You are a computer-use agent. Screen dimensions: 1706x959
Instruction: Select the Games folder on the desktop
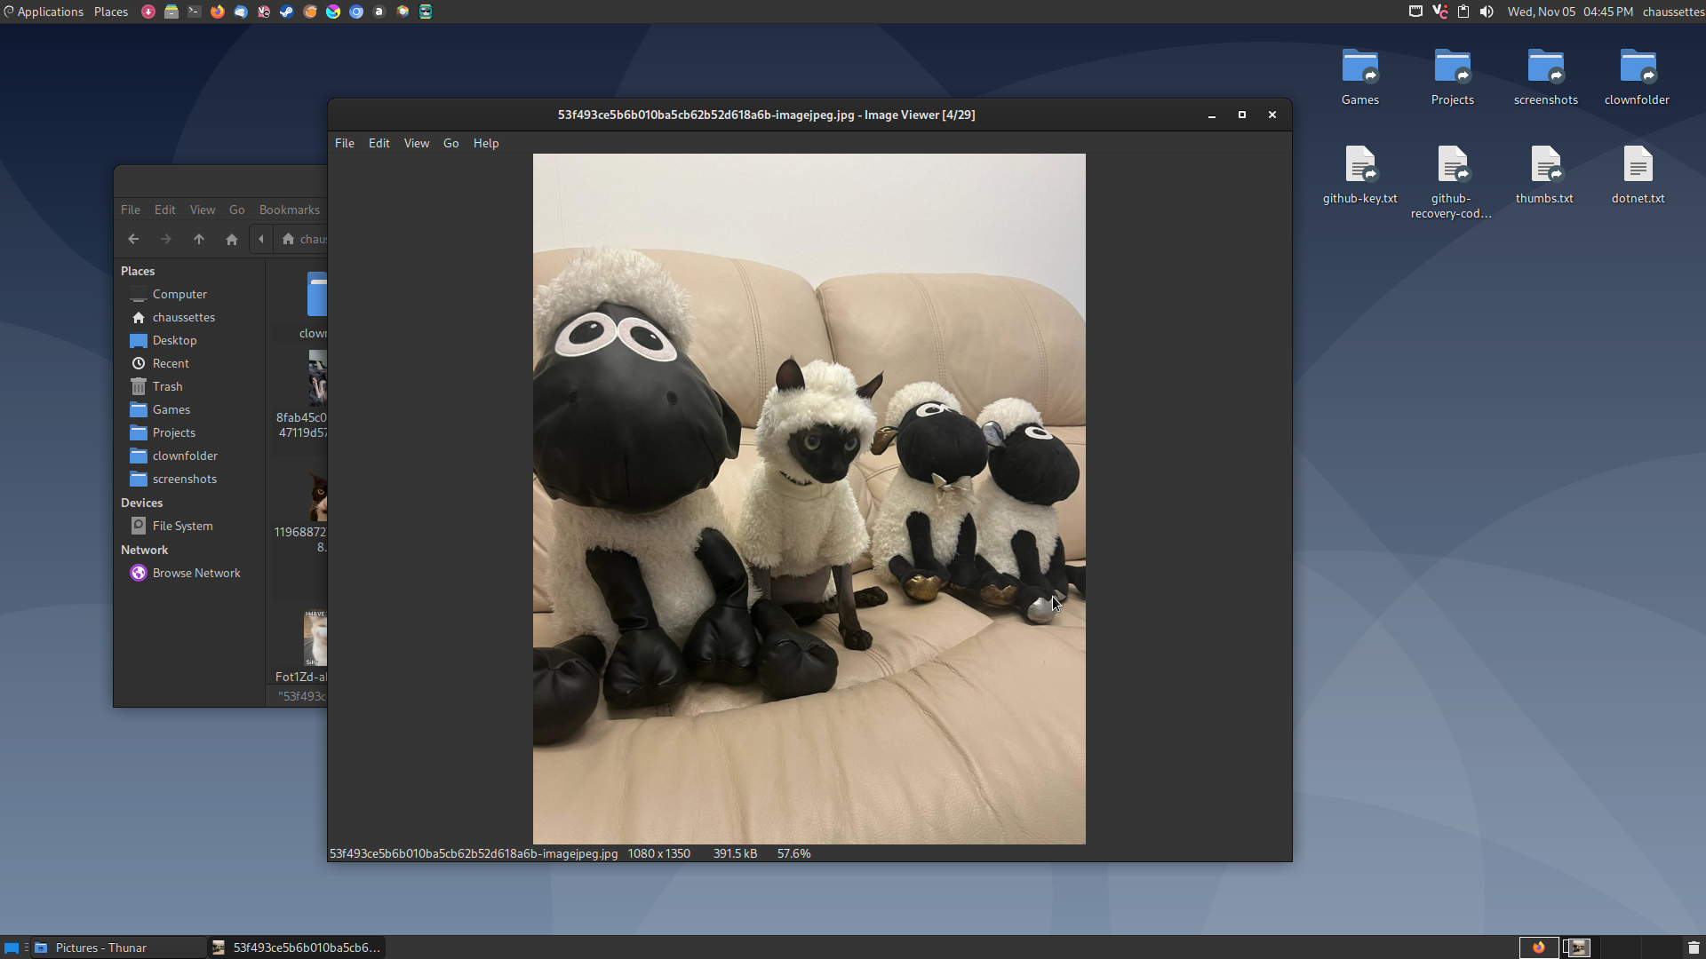[x=1359, y=77]
